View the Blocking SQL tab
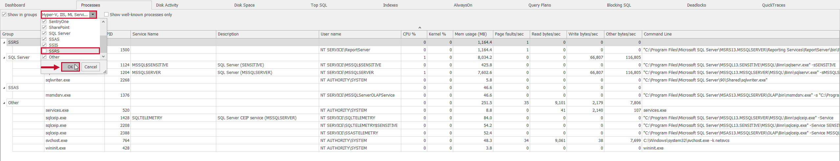Image resolution: width=840 pixels, height=161 pixels. tap(619, 5)
